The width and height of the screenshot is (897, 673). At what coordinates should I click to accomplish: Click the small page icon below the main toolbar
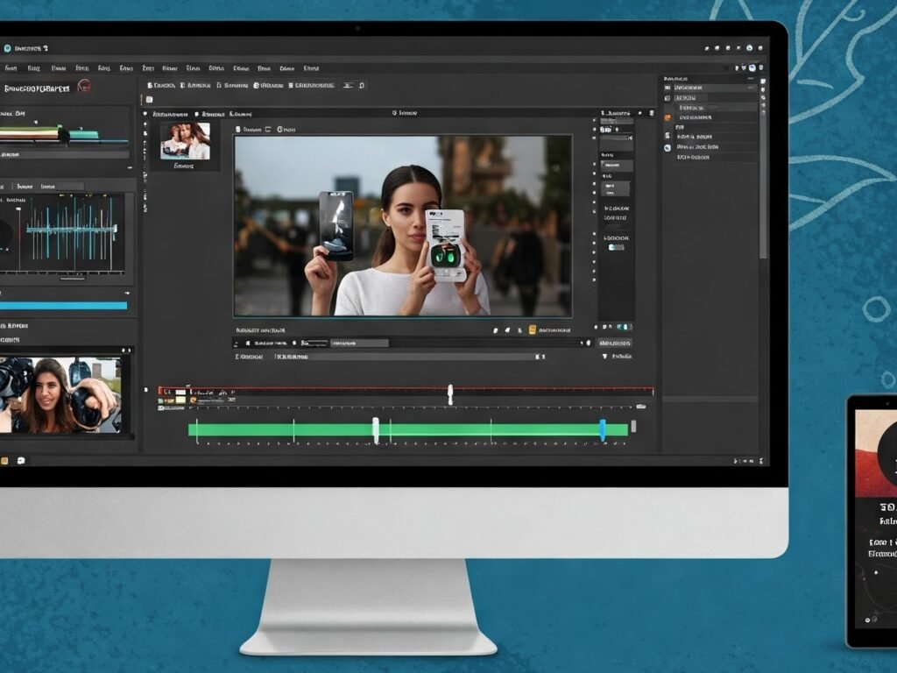pos(149,100)
